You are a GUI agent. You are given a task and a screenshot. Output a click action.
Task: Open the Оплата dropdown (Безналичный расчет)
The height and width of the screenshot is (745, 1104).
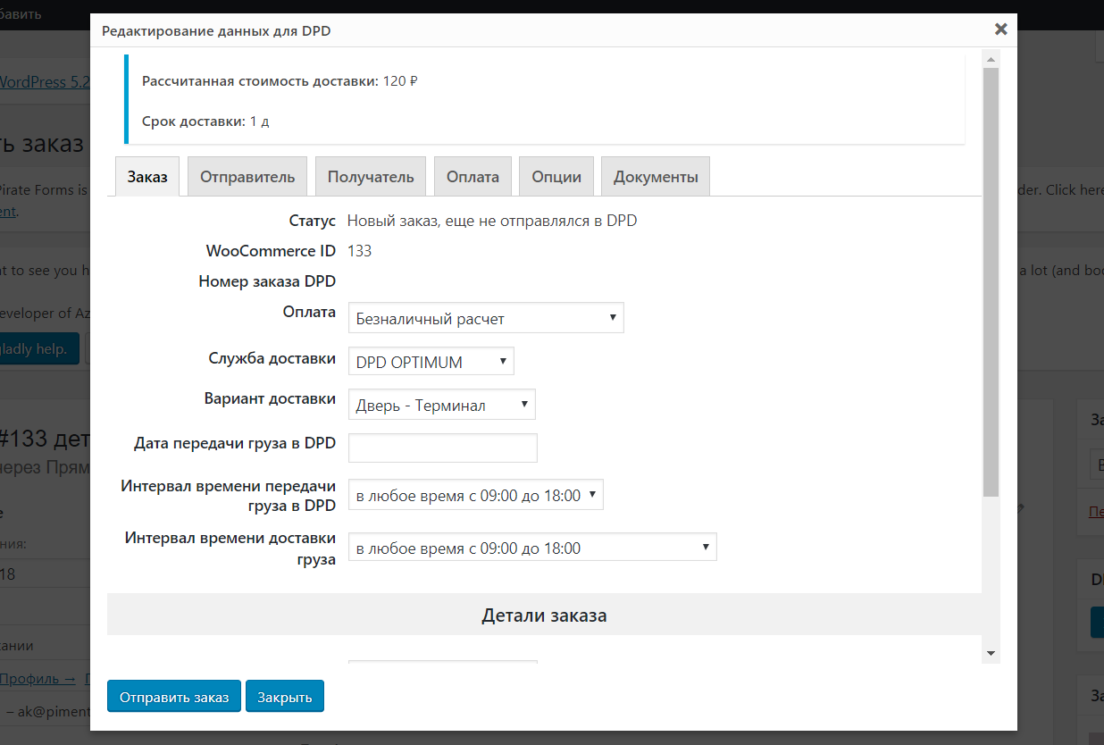(486, 318)
